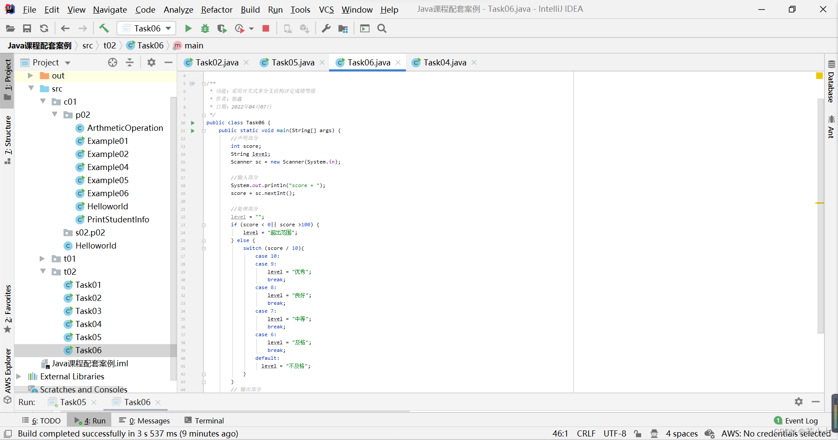Screen dimensions: 838x440
Task: Expand External Libraries node
Action: coord(19,376)
